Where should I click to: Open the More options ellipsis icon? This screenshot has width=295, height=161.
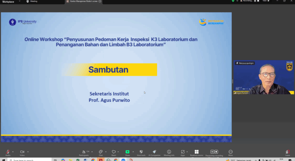click(x=231, y=152)
